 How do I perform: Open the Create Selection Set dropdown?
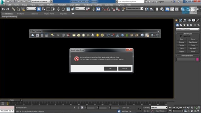pos(135,8)
